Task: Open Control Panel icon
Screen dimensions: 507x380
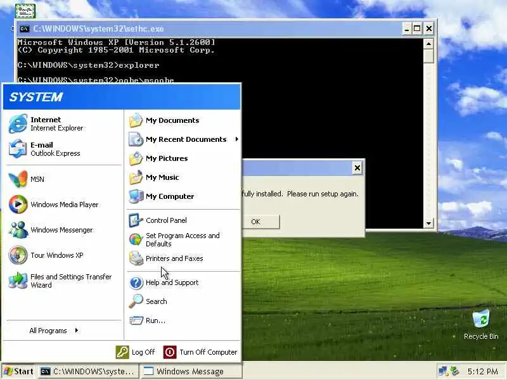Action: (136, 220)
